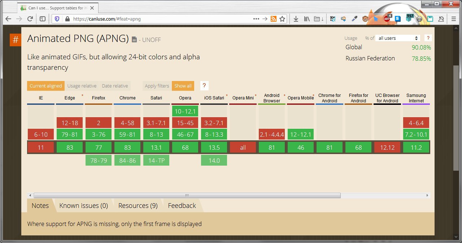462x243 pixels.
Task: Open the Firefox hamburger menu
Action: click(454, 19)
